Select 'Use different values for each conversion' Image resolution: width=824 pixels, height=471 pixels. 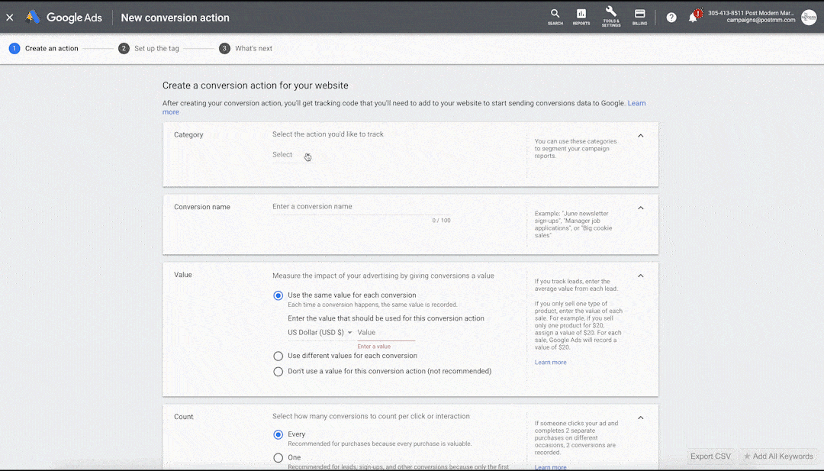click(278, 356)
